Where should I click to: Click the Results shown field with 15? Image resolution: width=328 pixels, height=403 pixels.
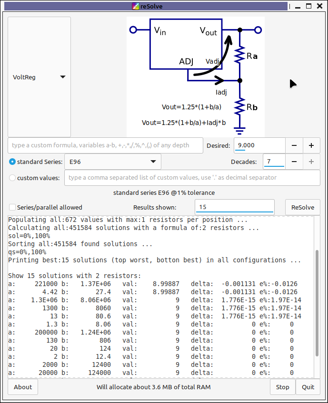[235, 207]
